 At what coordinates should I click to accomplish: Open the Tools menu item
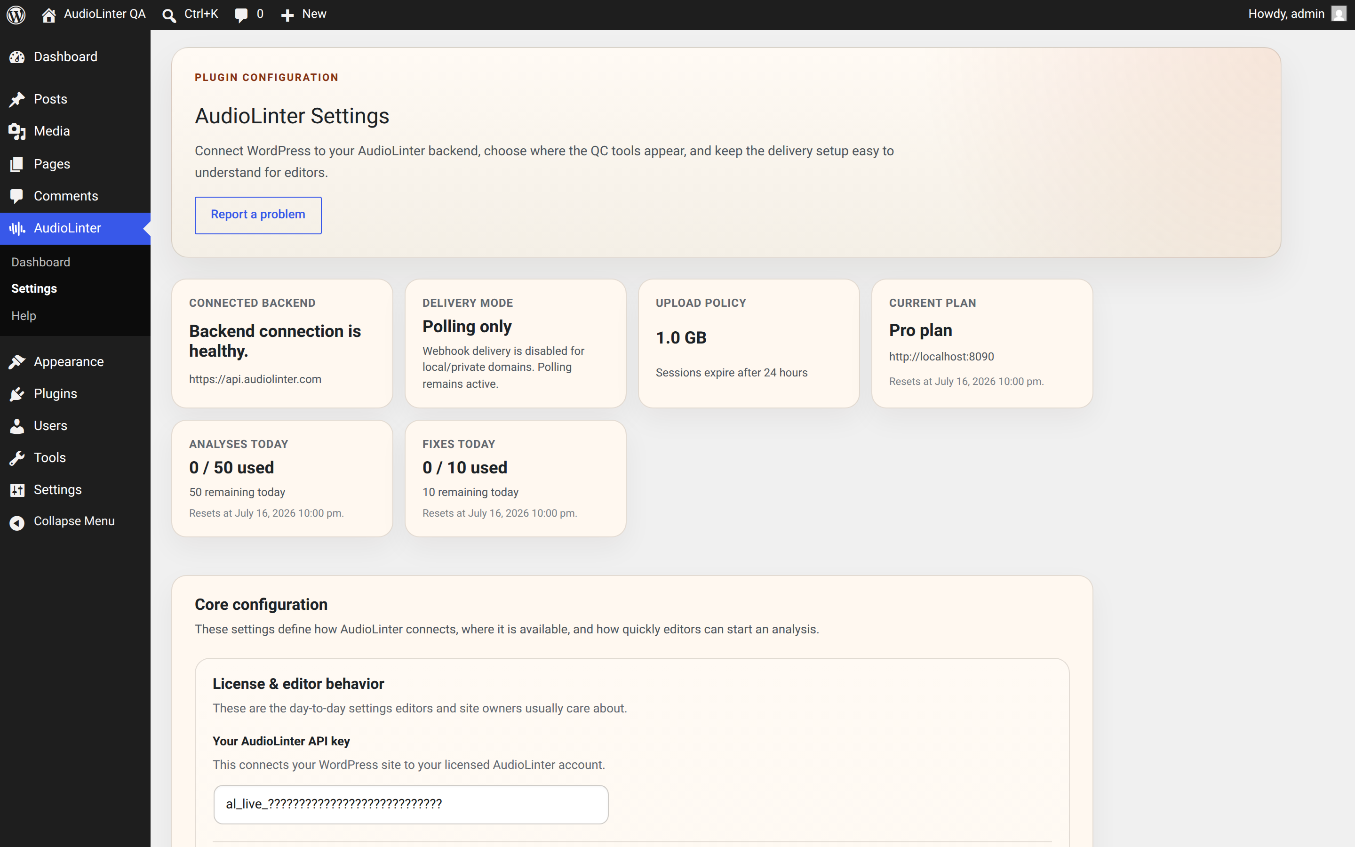(x=75, y=458)
